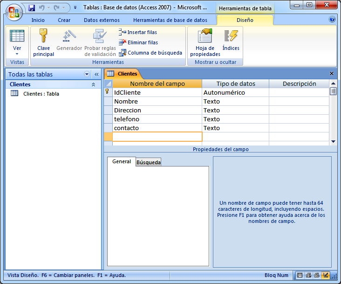Save using the quick access disk icon
The height and width of the screenshot is (284, 341).
[32, 8]
